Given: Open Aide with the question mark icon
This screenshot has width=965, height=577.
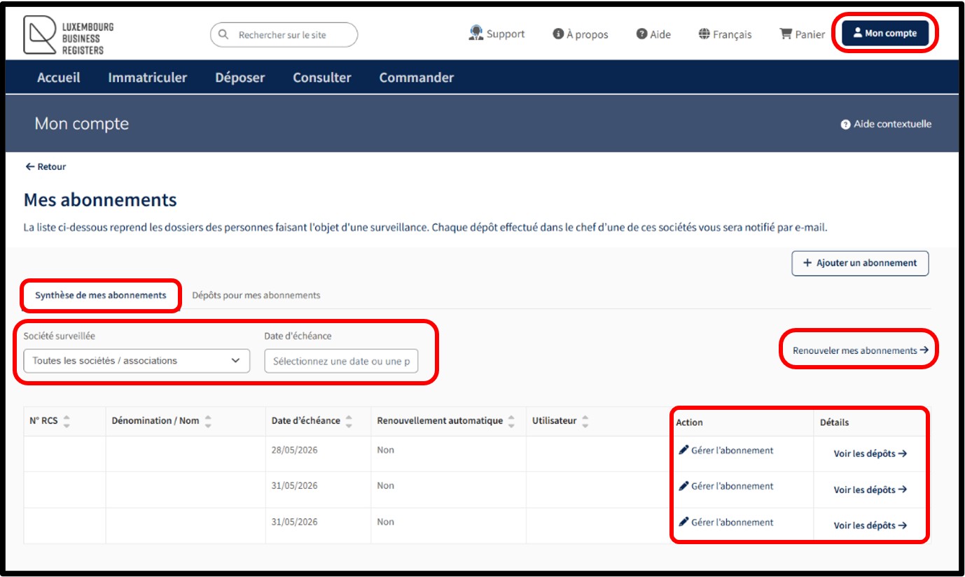Looking at the screenshot, I should click(641, 34).
